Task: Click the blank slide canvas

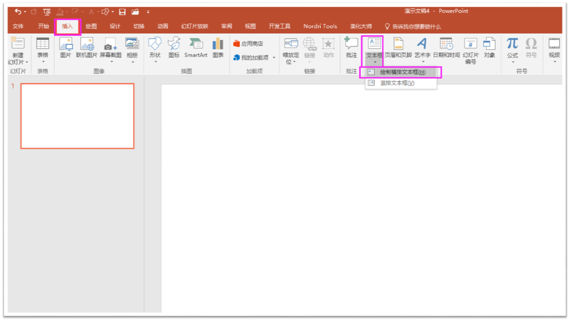Action: click(x=361, y=198)
